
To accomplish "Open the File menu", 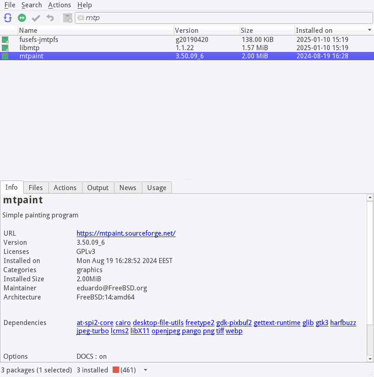I will (x=10, y=5).
